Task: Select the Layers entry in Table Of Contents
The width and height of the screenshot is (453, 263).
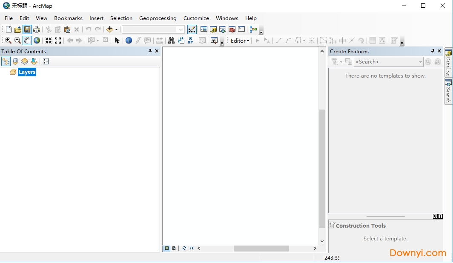Action: tap(27, 72)
